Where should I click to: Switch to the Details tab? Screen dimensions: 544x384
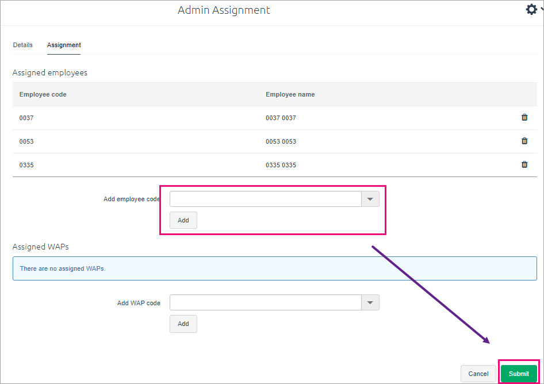tap(23, 45)
